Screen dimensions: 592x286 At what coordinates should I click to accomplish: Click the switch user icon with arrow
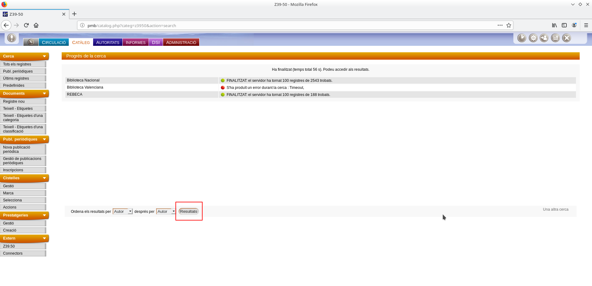point(544,38)
